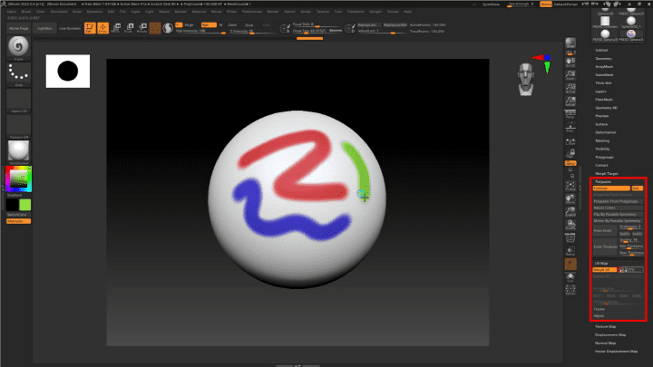653x367 pixels.
Task: Open the Dots stroke type selector
Action: (x=18, y=74)
